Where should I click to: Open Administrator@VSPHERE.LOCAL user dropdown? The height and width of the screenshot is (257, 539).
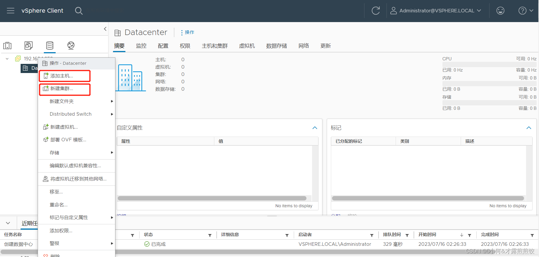point(436,11)
